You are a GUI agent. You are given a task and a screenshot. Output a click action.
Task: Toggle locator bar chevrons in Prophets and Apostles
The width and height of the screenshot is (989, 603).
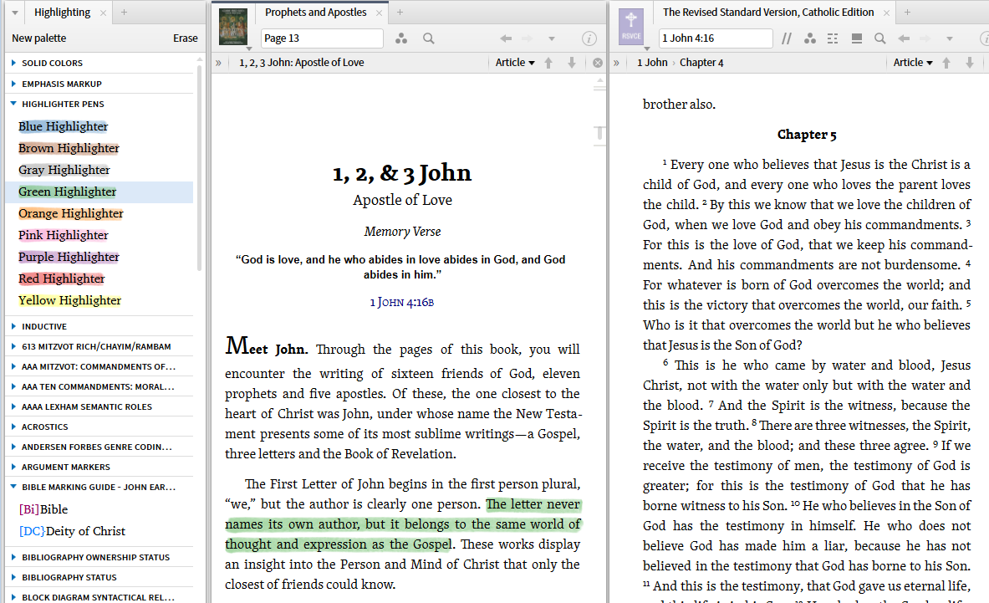tap(219, 63)
